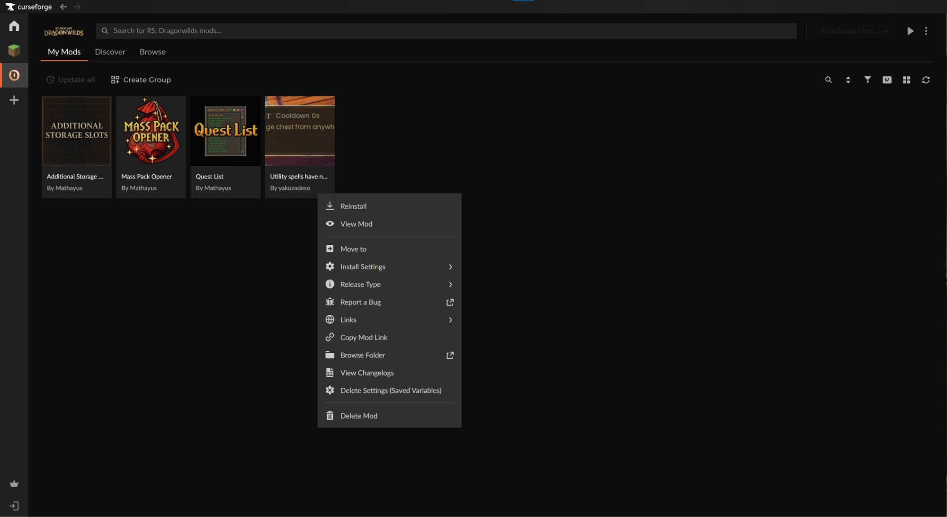Switch to My Mods tab

click(64, 52)
